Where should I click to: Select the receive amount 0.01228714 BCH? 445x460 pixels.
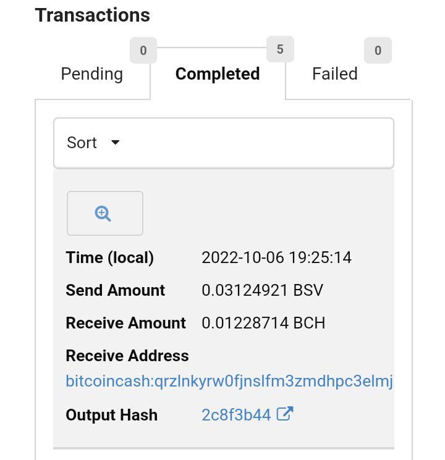pos(263,323)
